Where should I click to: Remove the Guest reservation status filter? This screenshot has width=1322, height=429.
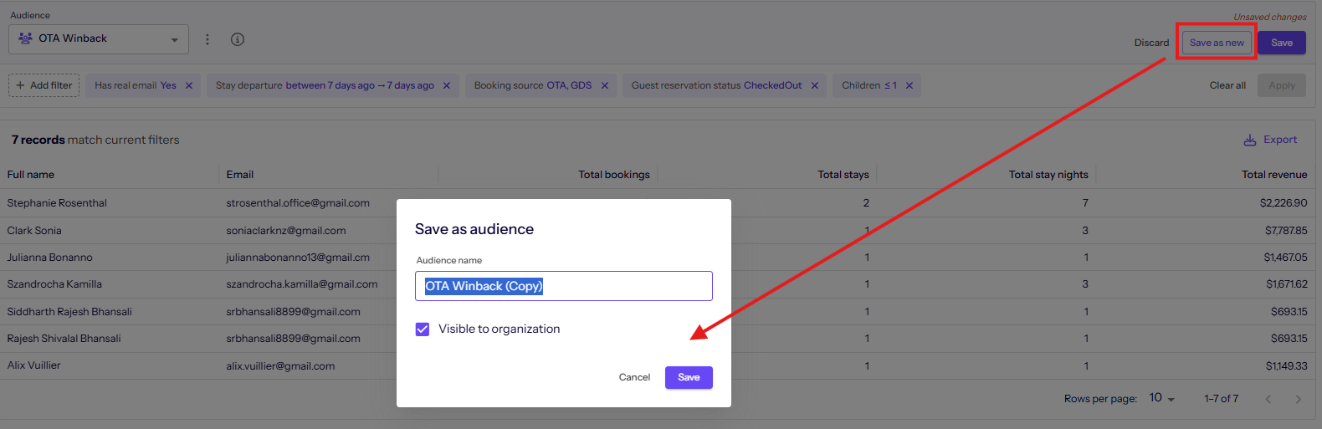(815, 85)
